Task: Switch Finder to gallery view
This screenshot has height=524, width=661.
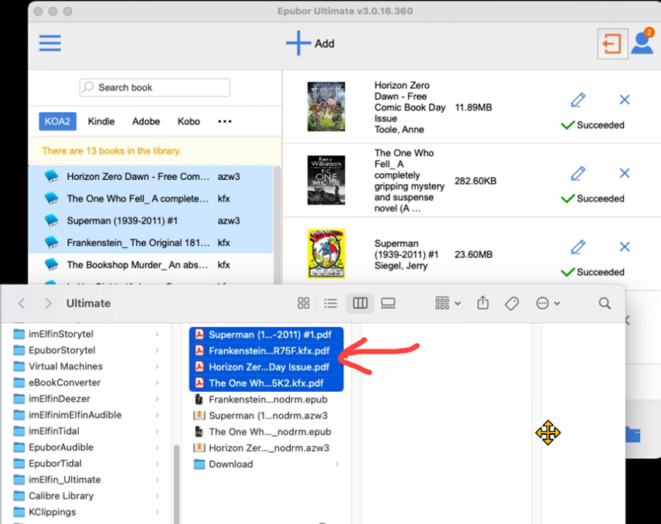Action: pyautogui.click(x=388, y=303)
